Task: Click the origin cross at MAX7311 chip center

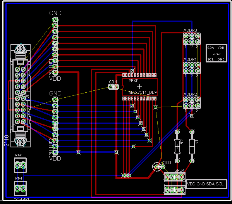Action: tap(139, 87)
